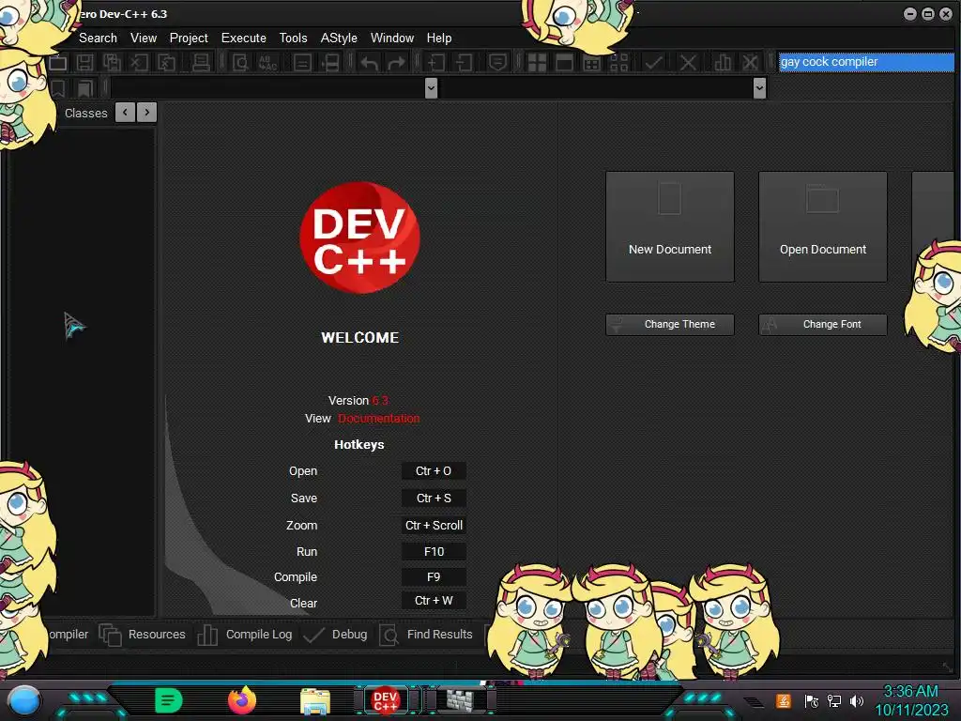Click the Goto bookmark icon
961x721 pixels.
[x=84, y=89]
